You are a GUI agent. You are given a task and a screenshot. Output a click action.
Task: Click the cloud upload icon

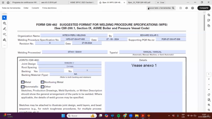point(186,8)
